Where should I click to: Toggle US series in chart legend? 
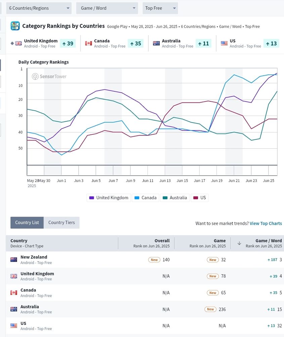[200, 198]
